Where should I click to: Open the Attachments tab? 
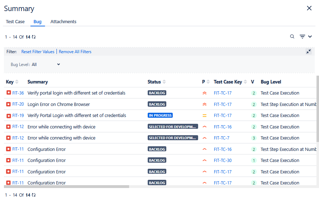[63, 22]
